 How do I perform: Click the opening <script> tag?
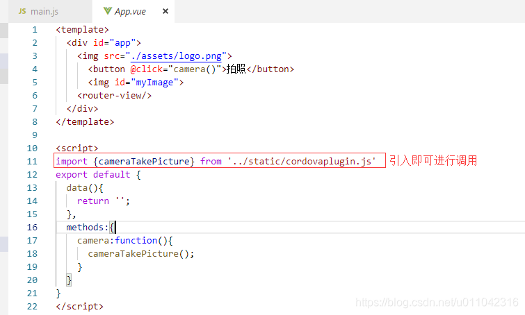click(x=77, y=148)
